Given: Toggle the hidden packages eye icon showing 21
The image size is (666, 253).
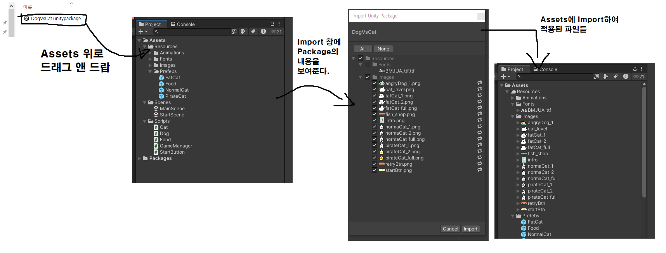Looking at the screenshot, I should [276, 31].
